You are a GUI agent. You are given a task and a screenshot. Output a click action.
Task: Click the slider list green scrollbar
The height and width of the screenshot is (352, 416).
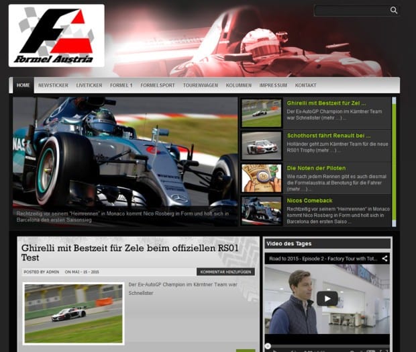click(394, 162)
